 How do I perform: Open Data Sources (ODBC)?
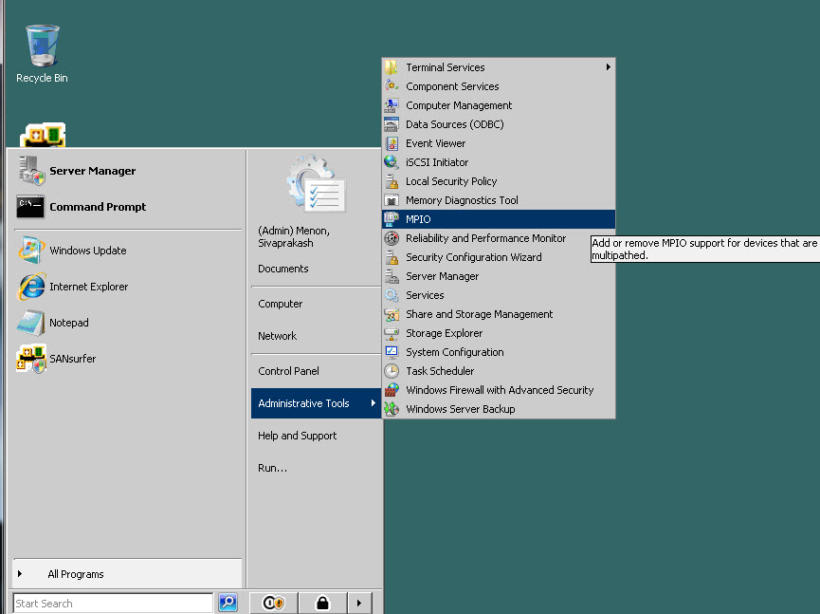pos(456,124)
